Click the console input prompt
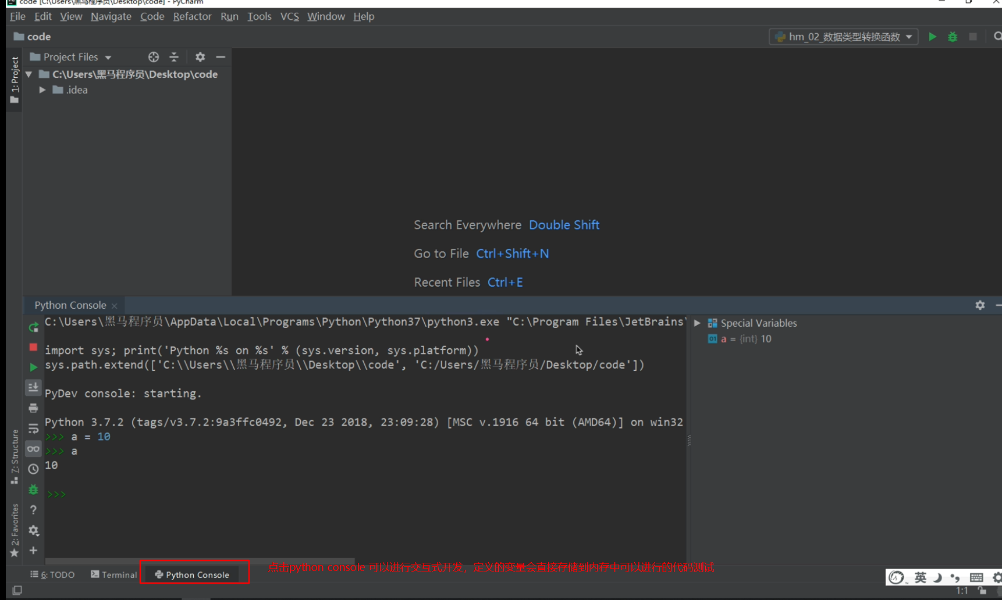 [56, 495]
